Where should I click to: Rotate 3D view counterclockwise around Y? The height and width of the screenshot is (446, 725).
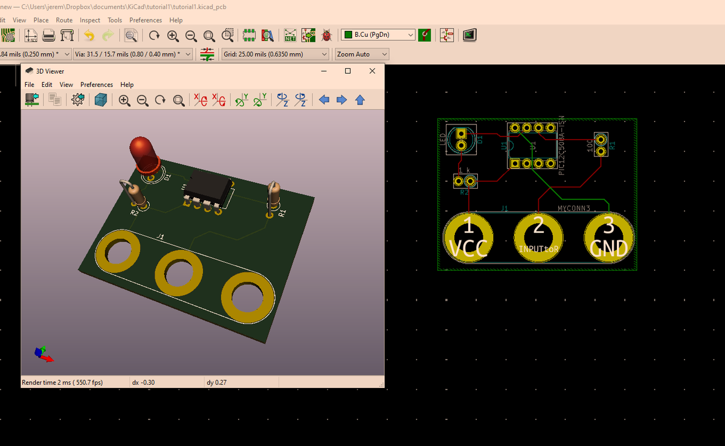coord(260,100)
